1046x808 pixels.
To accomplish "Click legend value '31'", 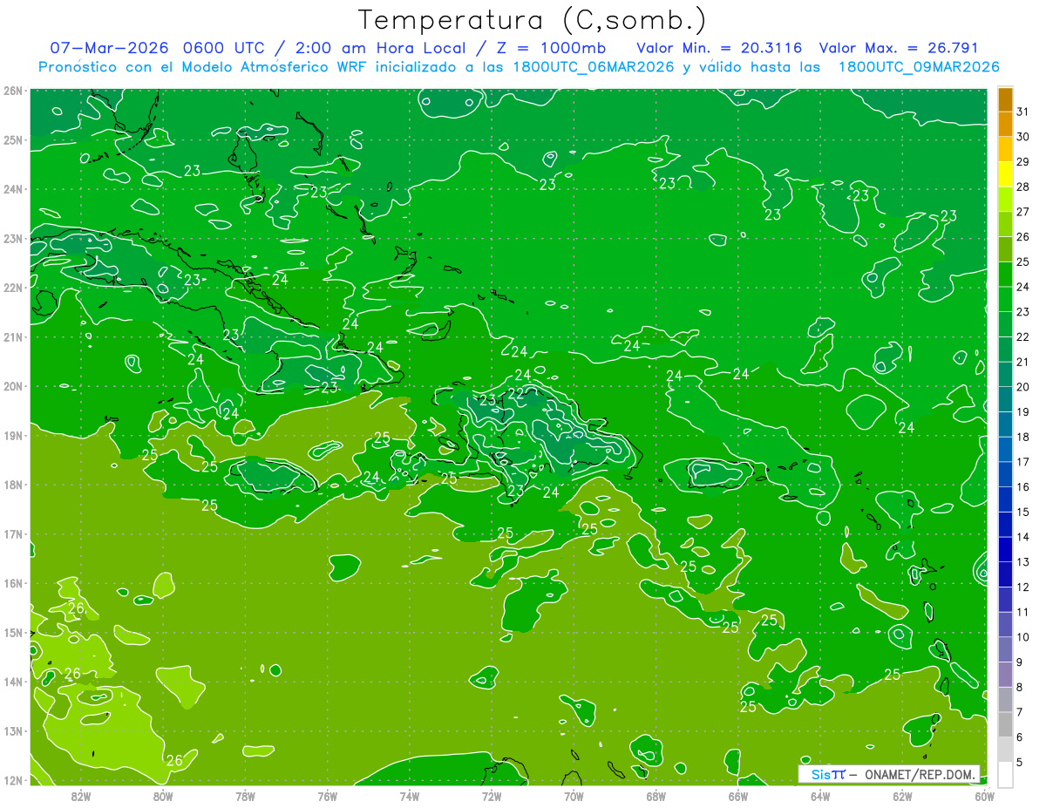I will tap(1023, 112).
